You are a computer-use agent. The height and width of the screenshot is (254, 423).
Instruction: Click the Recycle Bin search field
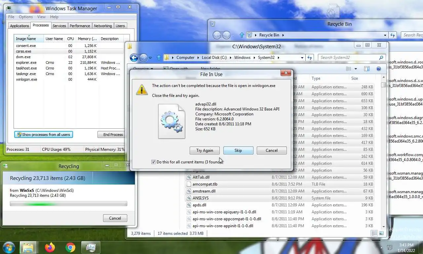412,35
